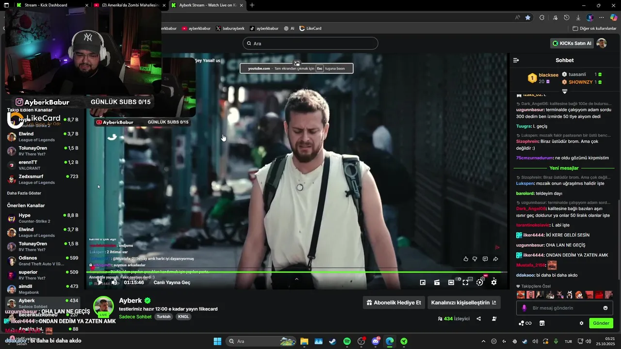
Task: Switch player to theater mode
Action: [x=451, y=282]
